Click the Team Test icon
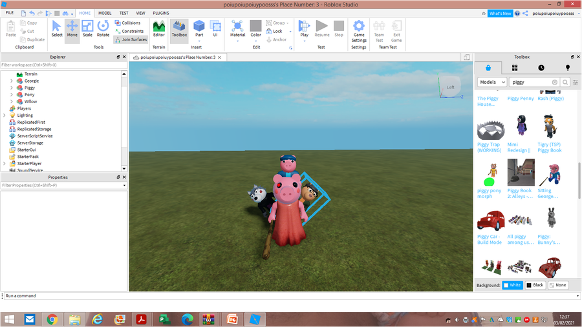This screenshot has width=582, height=327. click(379, 26)
